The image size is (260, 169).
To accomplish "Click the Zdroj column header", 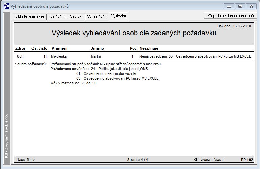I will click(20, 48).
